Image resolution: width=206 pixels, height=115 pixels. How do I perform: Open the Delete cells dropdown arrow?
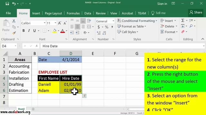176,26
